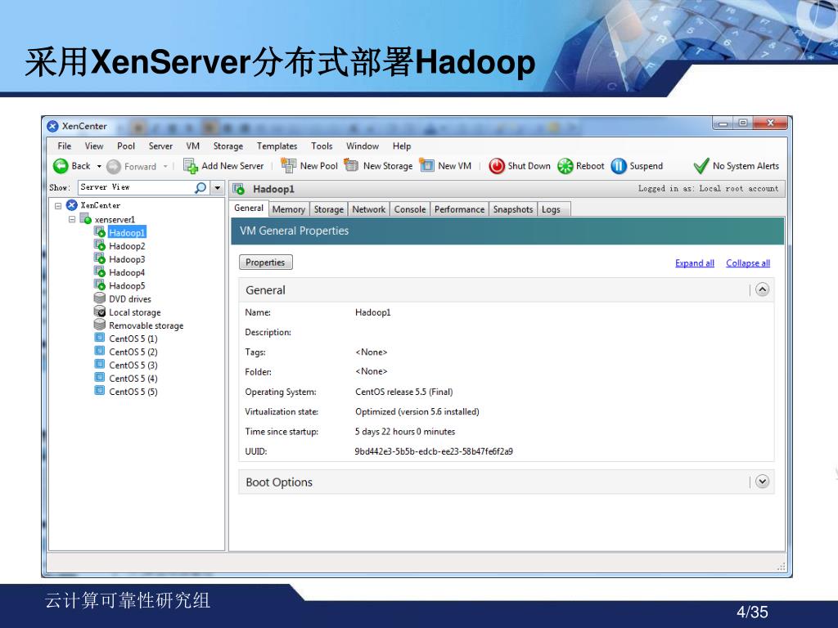
Task: Click the Back navigation arrow icon
Action: (61, 166)
